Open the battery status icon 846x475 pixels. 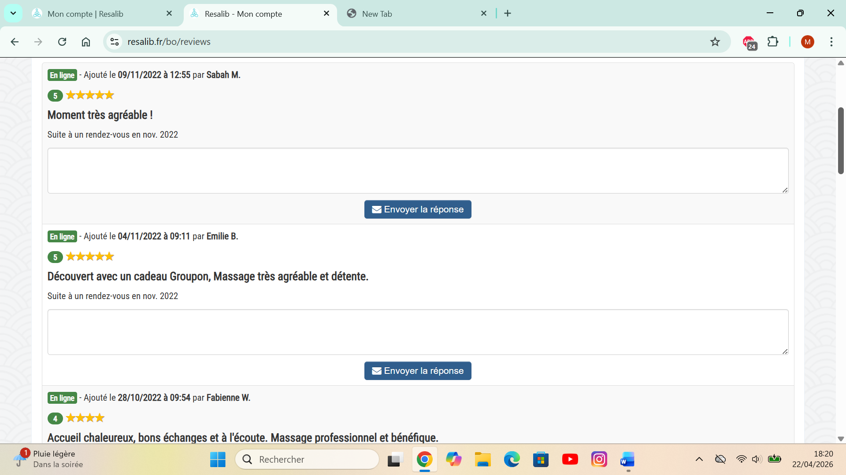774,460
